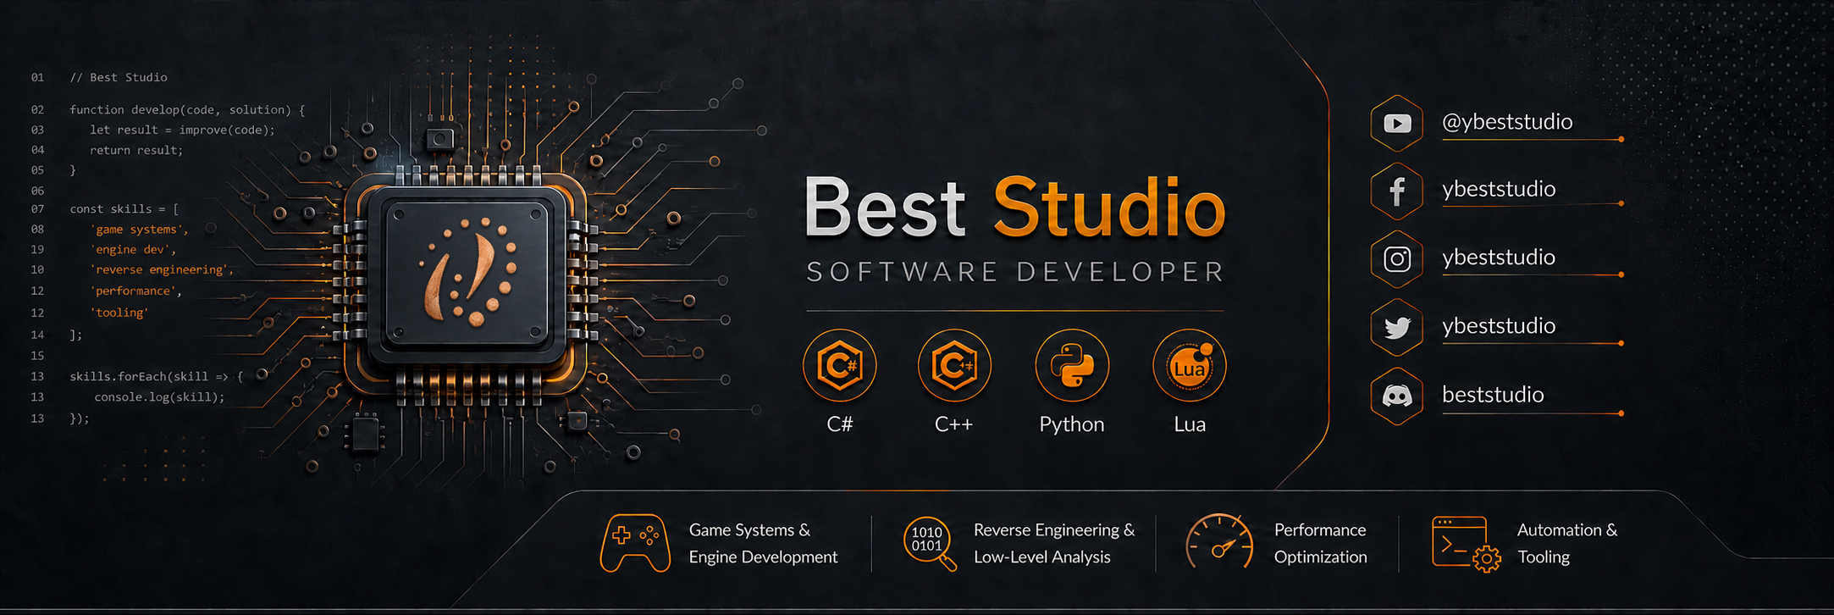Viewport: 1834px width, 615px height.
Task: Select the C# language icon
Action: click(840, 366)
